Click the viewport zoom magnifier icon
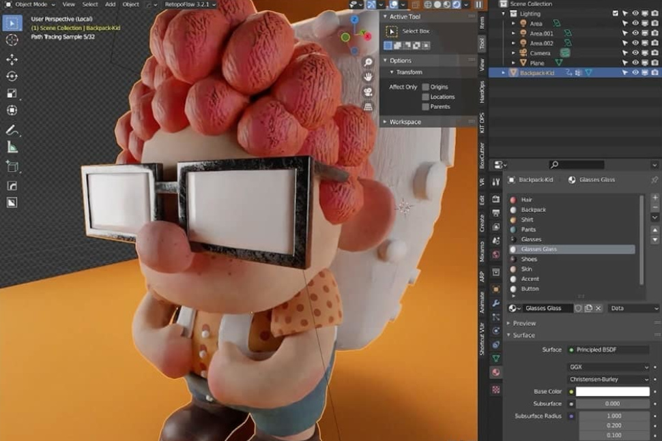Image resolution: width=662 pixels, height=441 pixels. point(369,62)
